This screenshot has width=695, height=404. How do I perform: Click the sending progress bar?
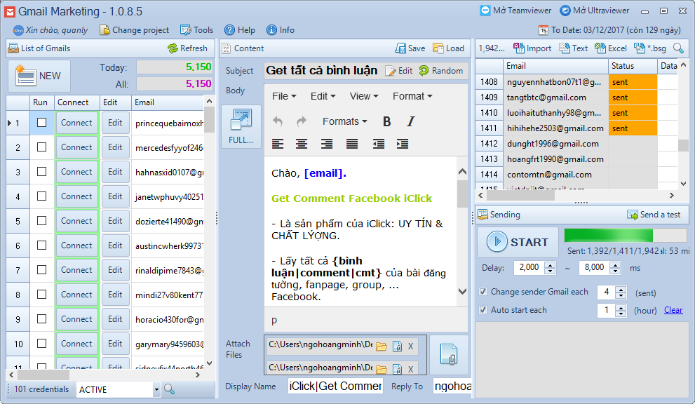point(626,235)
